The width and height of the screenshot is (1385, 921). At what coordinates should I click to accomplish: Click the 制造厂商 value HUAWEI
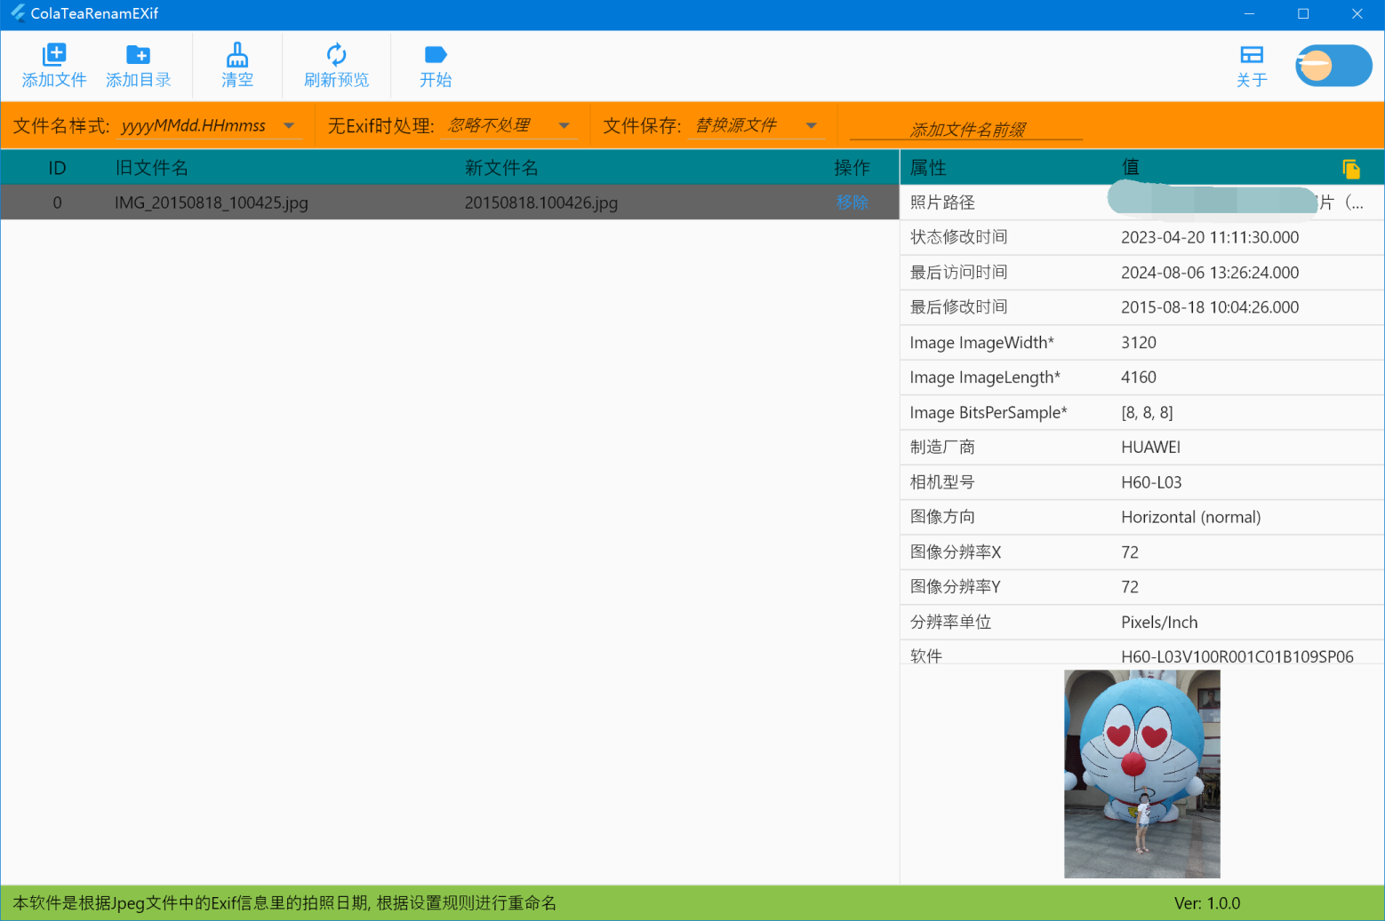point(1151,448)
